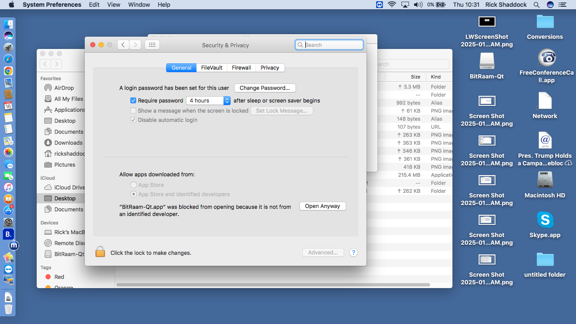
Task: Open Spotlight search in menu bar
Action: tap(536, 5)
